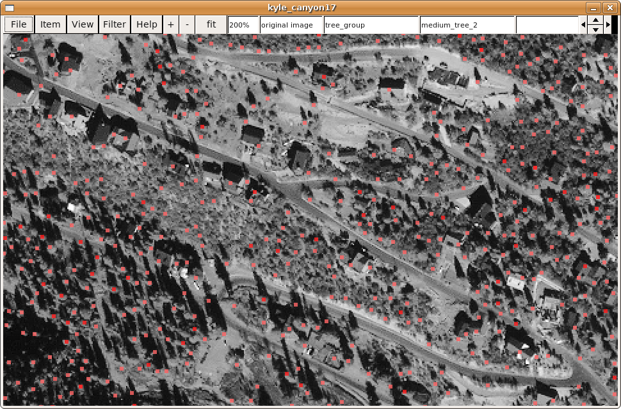Click the 'medium_tree_2' field
The image size is (621, 409).
pyautogui.click(x=467, y=25)
